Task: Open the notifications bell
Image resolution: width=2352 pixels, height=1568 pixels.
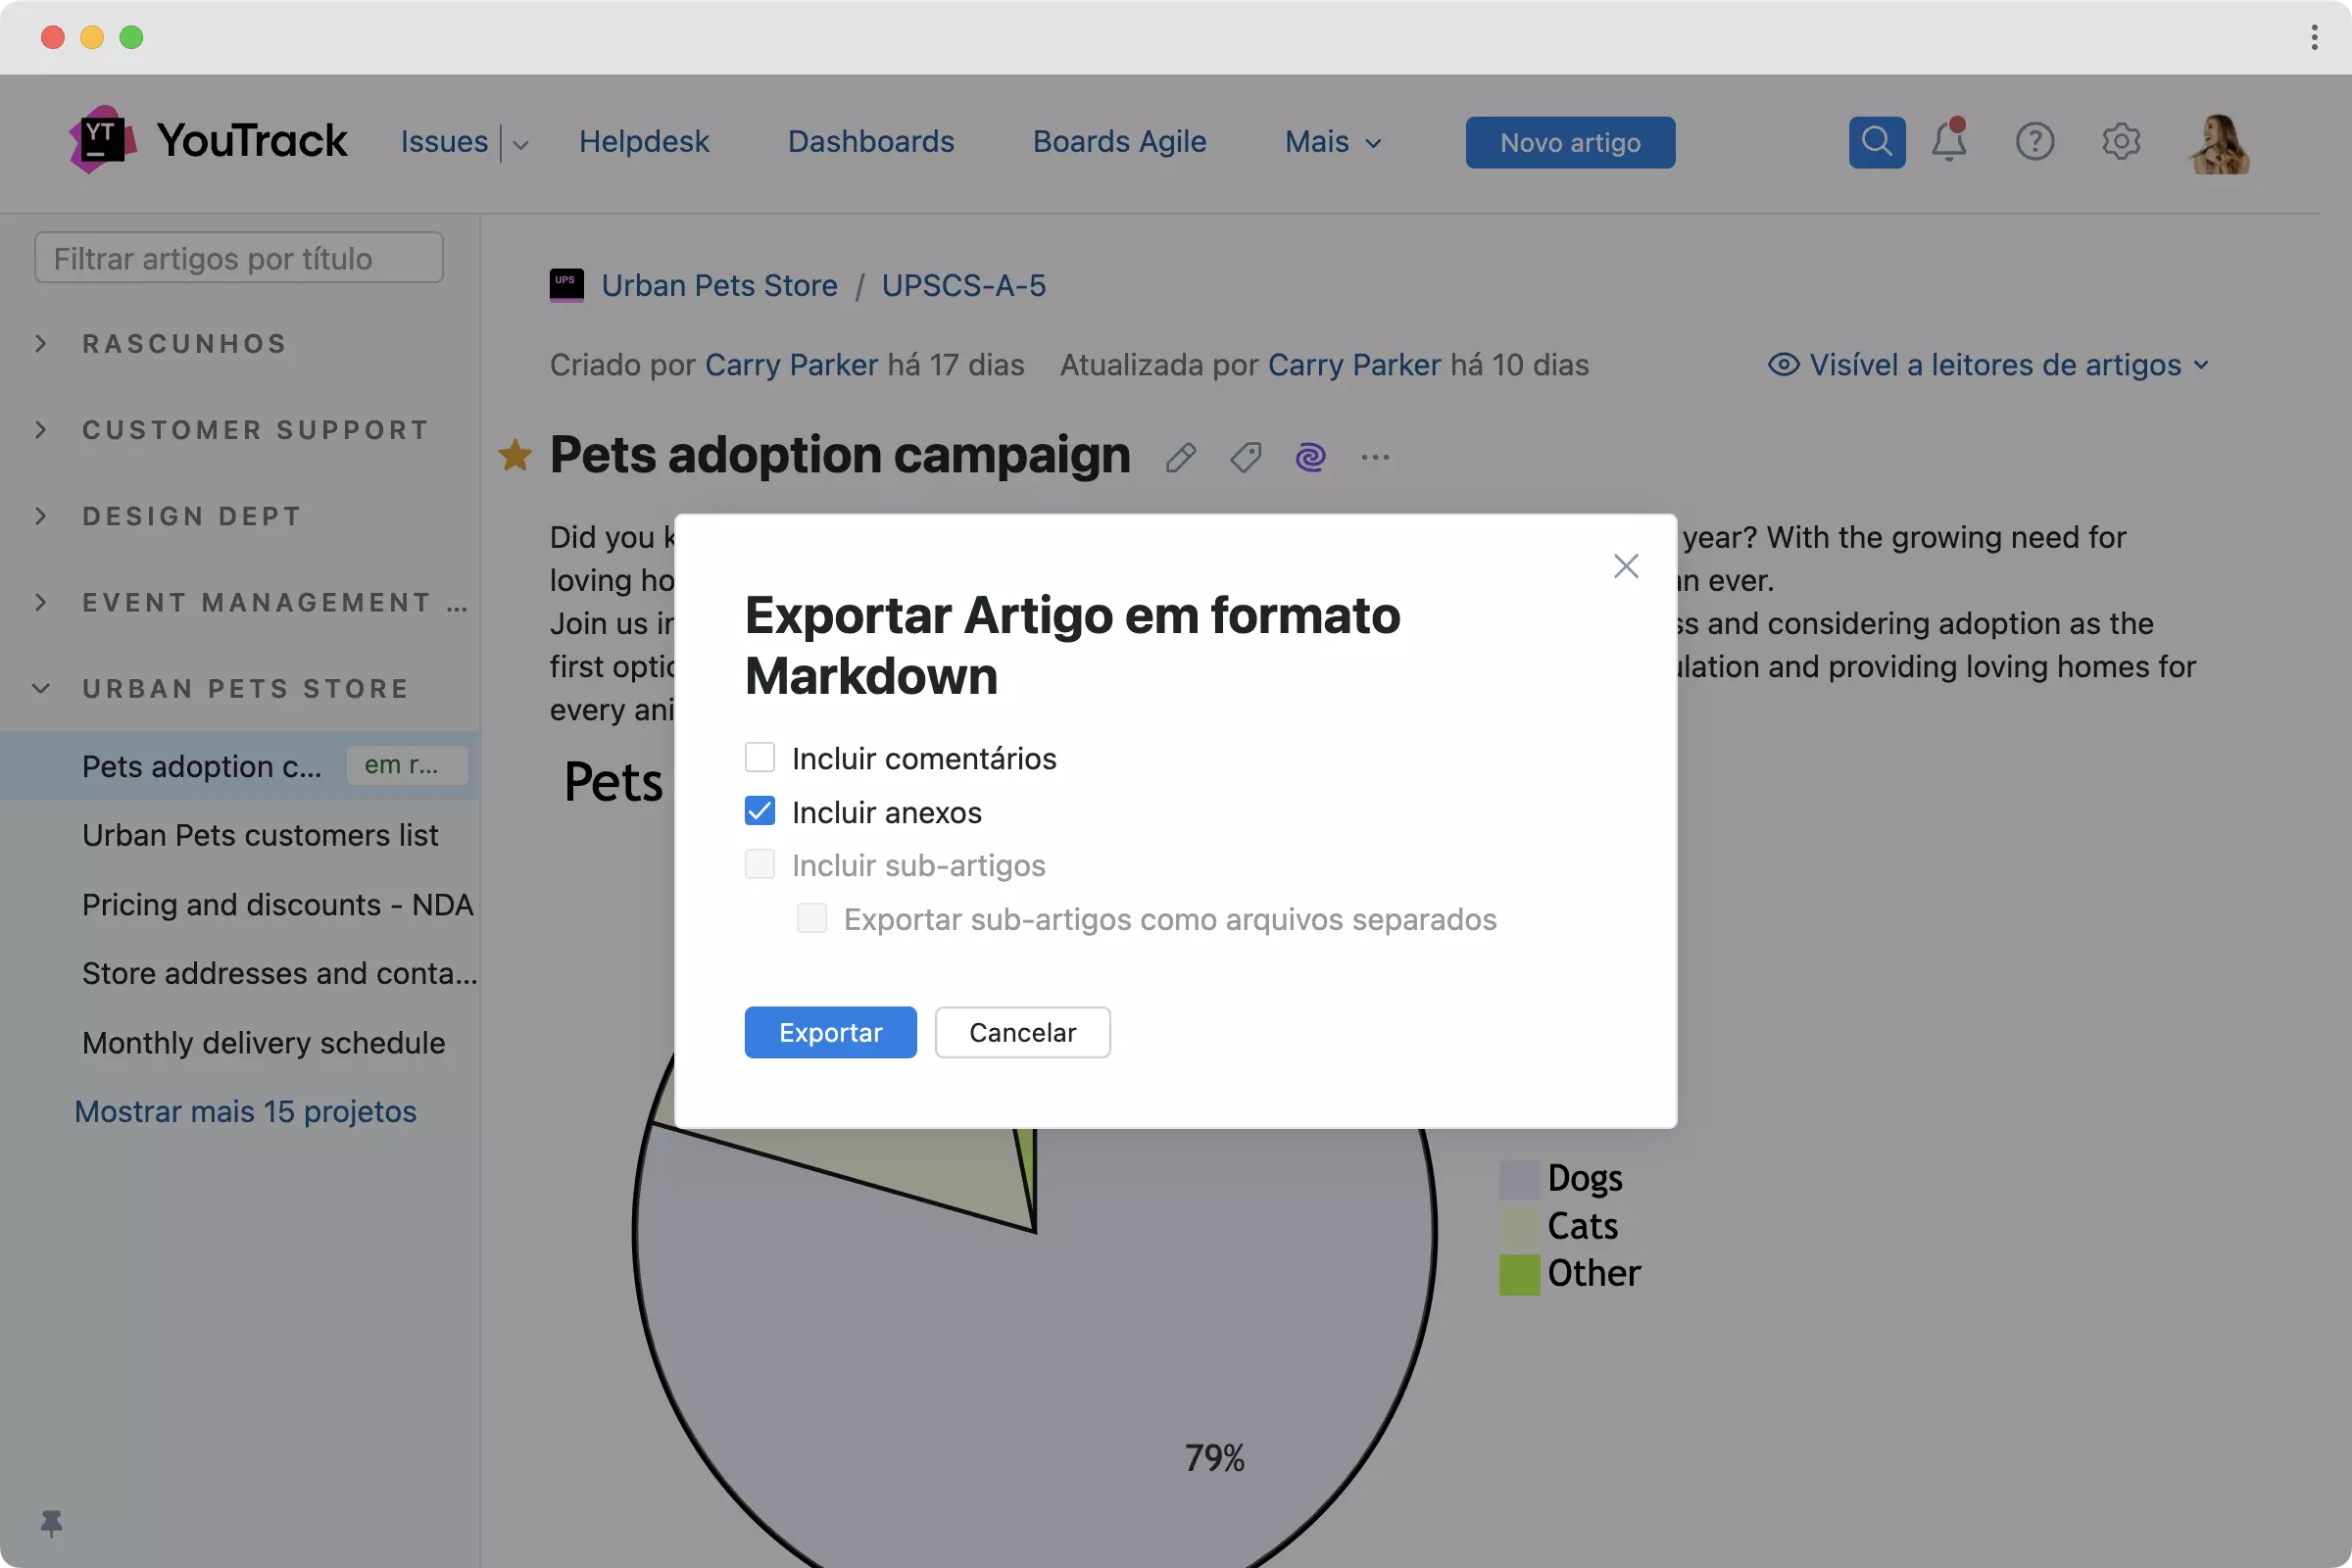Action: (x=1948, y=142)
